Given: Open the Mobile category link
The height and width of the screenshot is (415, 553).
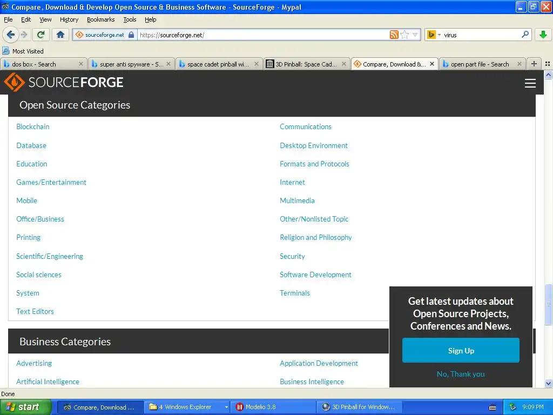Looking at the screenshot, I should pyautogui.click(x=27, y=200).
